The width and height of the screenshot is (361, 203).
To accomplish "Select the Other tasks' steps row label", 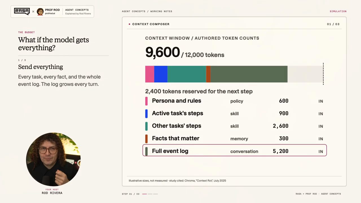I will point(177,126).
